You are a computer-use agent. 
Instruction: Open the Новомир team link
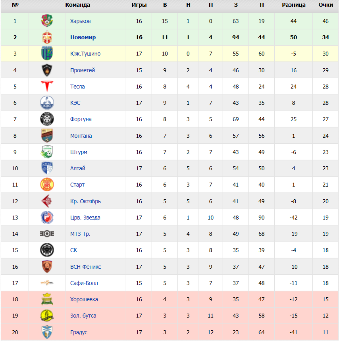(83, 37)
